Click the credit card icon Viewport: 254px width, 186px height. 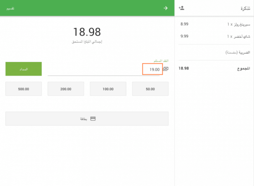click(x=93, y=119)
